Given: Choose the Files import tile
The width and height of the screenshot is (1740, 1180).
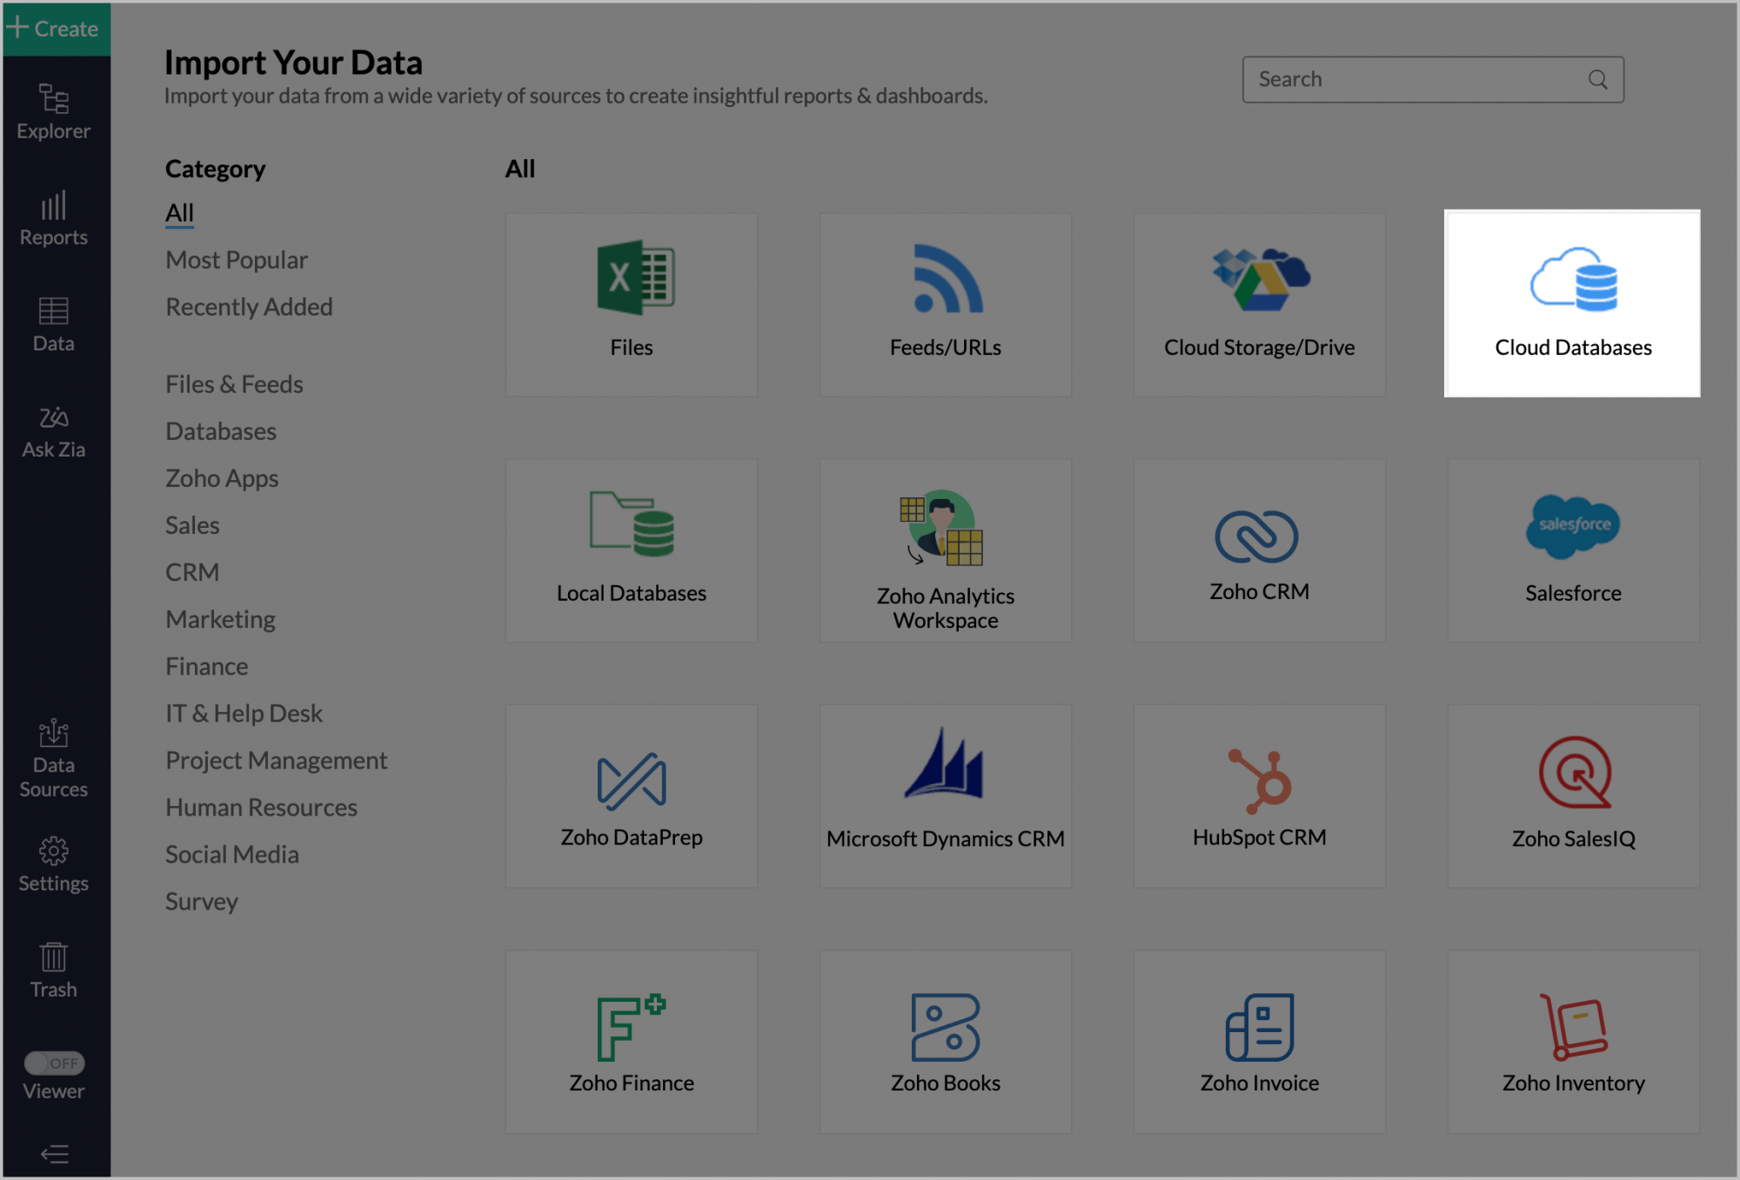Looking at the screenshot, I should pos(632,304).
